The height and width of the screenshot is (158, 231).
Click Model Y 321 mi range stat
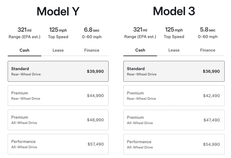pos(24,33)
